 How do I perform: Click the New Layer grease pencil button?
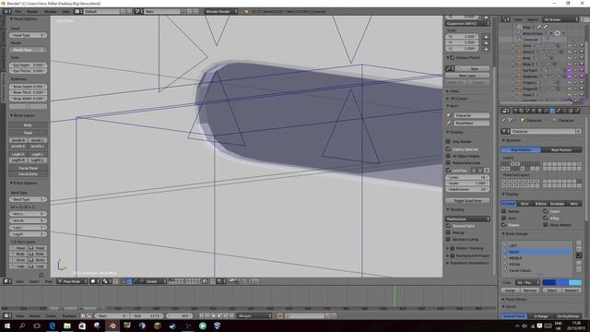[x=467, y=76]
